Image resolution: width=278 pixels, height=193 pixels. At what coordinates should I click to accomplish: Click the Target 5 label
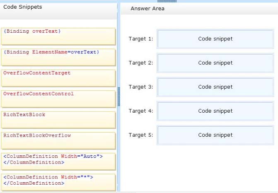click(x=141, y=135)
